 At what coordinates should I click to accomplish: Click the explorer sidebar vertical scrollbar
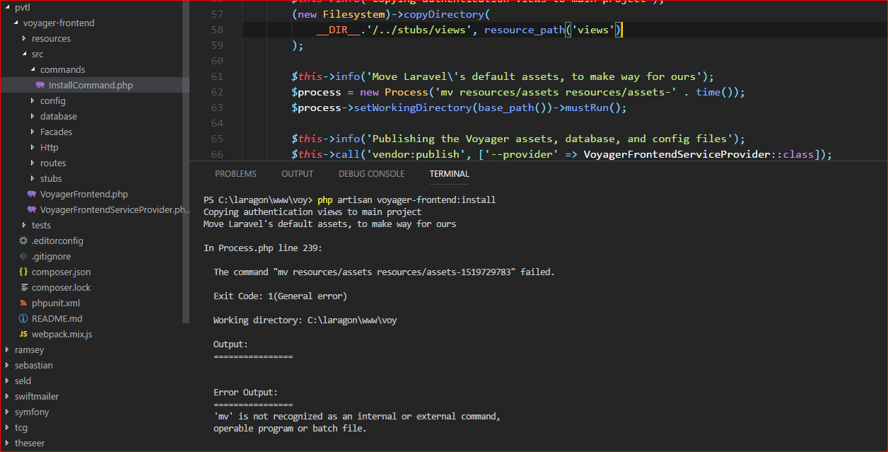tap(186, 161)
